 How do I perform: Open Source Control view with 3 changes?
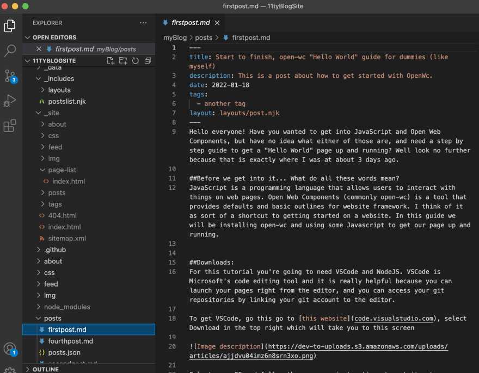[x=10, y=76]
